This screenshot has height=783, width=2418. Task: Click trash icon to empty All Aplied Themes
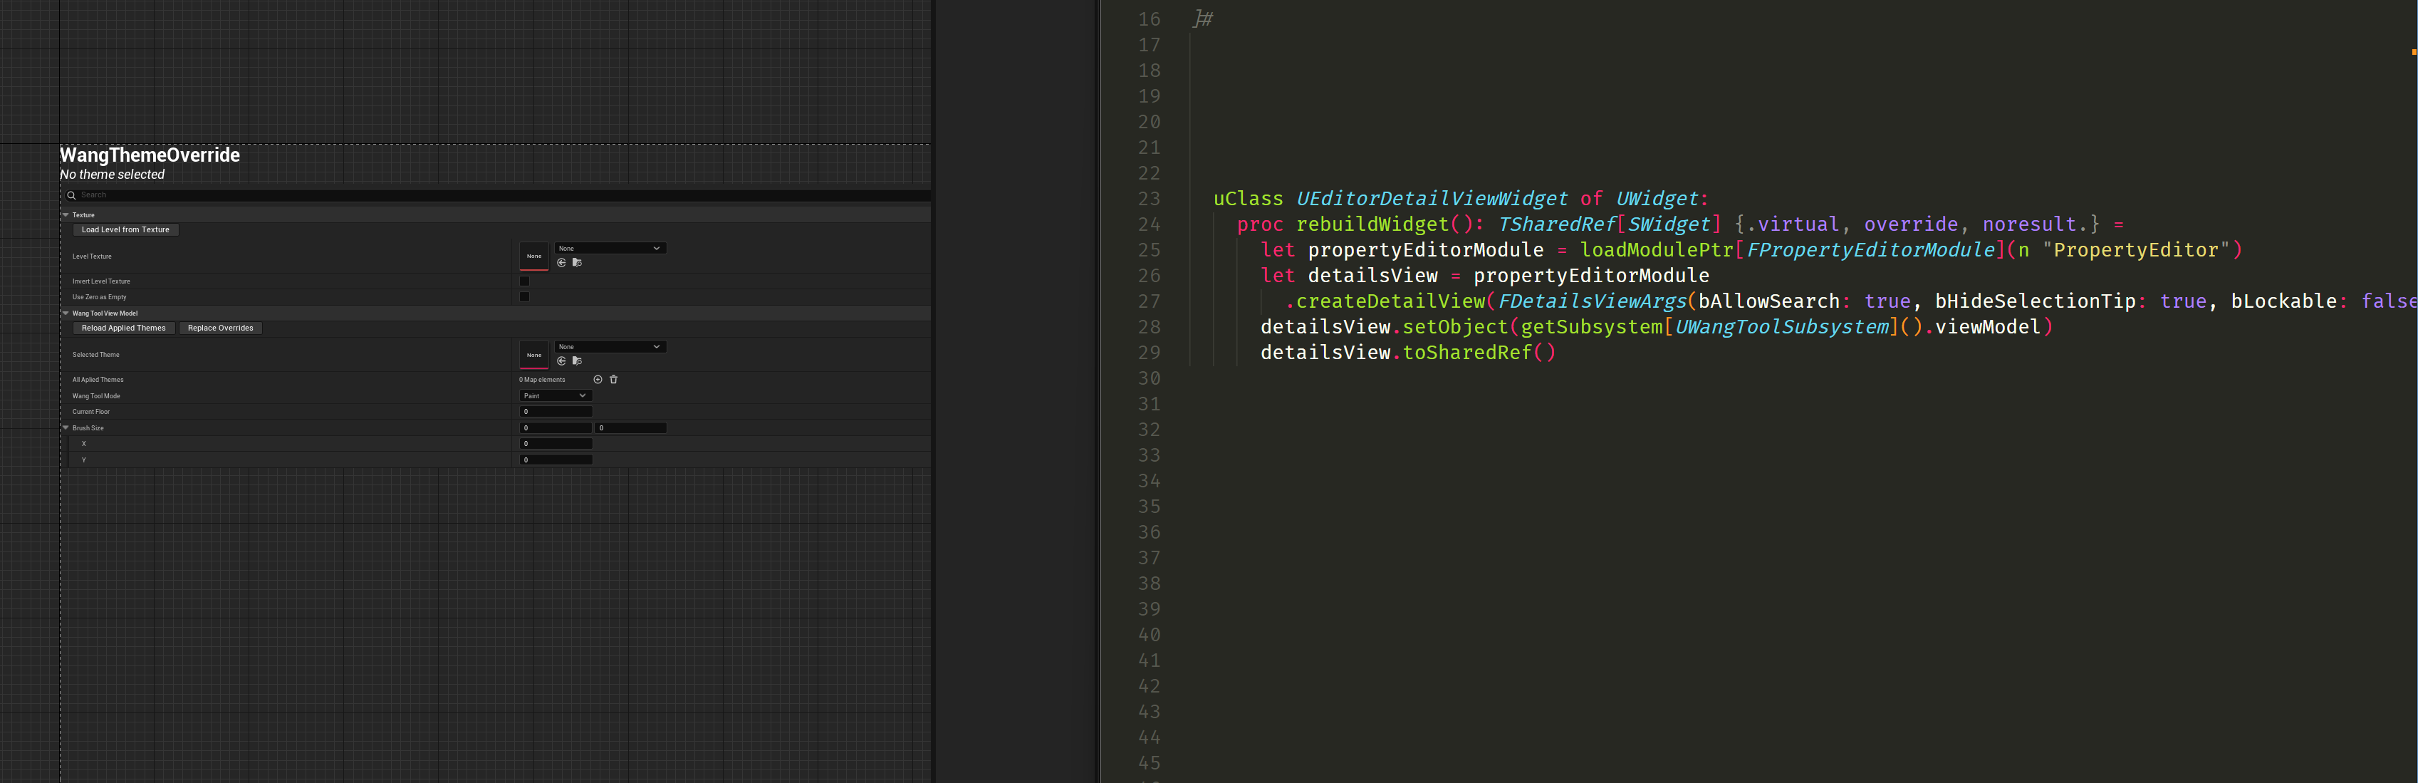(614, 379)
